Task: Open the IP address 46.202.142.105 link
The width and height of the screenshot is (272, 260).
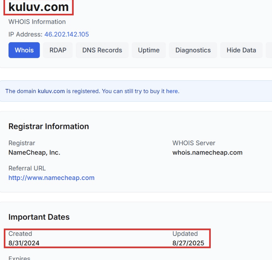Action: [67, 34]
